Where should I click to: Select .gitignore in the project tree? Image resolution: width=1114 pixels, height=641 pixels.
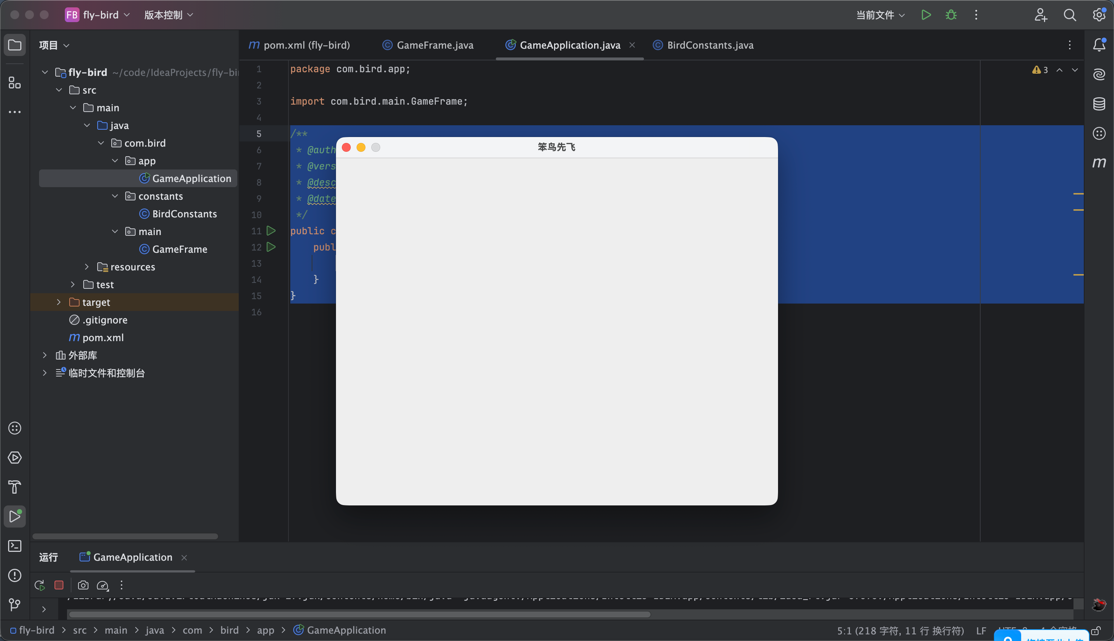pos(98,320)
